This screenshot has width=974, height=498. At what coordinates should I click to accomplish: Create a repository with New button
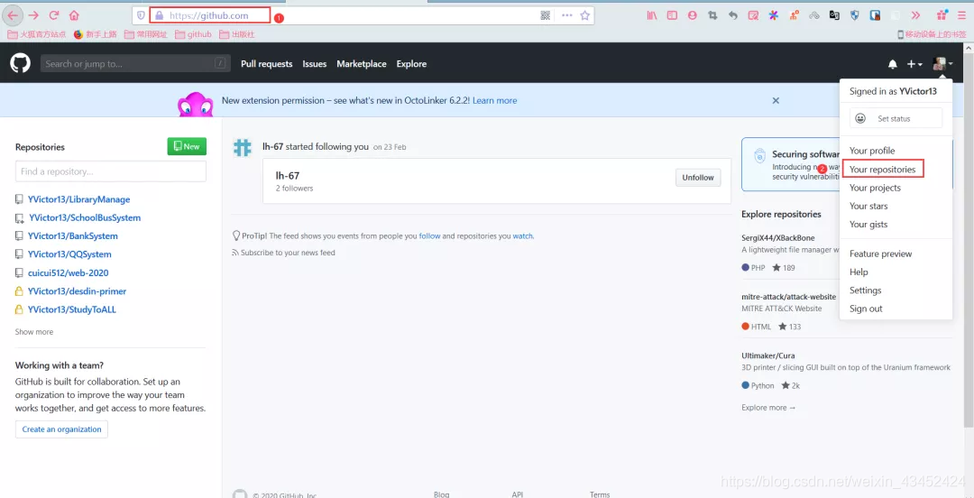pyautogui.click(x=187, y=147)
